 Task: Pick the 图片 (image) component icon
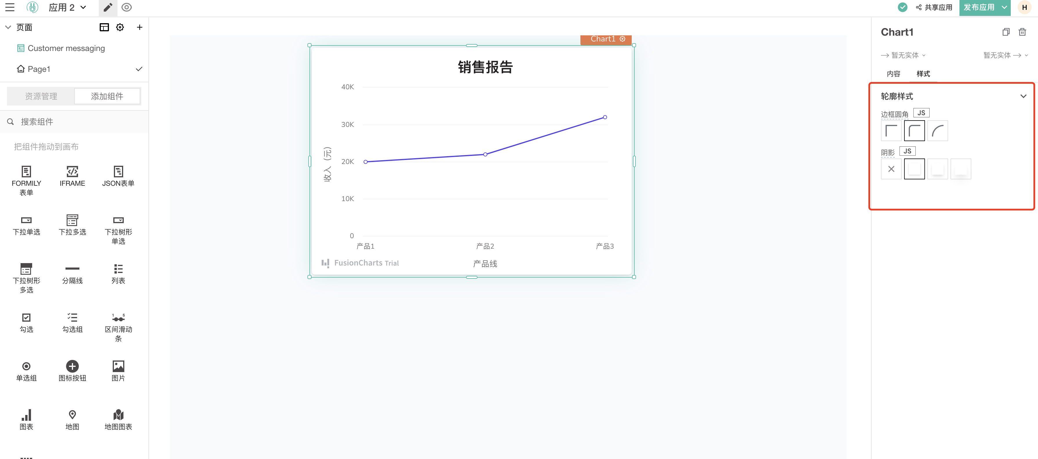point(118,366)
